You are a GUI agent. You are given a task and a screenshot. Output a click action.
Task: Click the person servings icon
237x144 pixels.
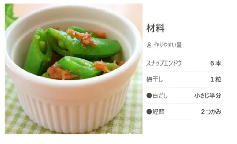[x=149, y=45]
